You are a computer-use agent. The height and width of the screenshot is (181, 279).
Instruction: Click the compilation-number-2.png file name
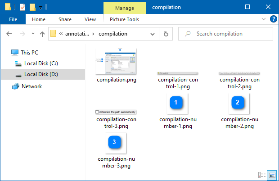pos(239,122)
